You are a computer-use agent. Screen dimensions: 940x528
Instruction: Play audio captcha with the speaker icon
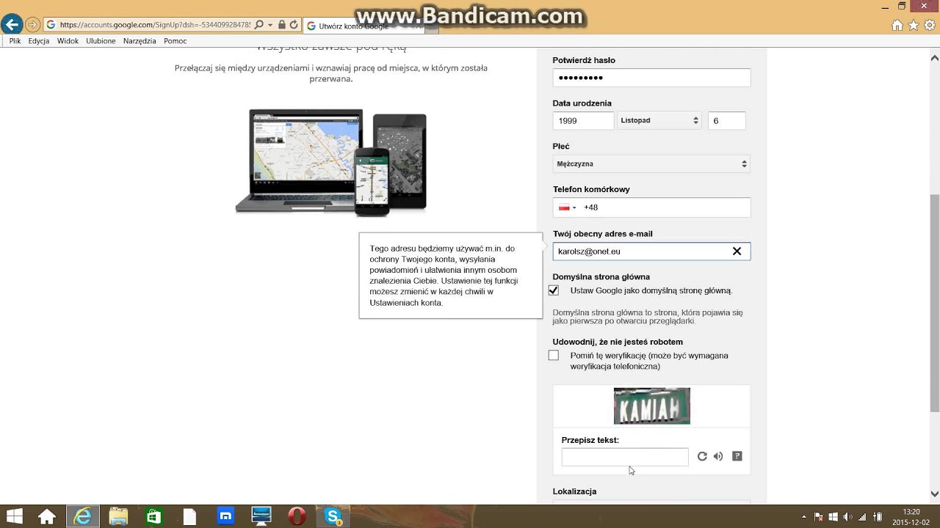tap(718, 456)
